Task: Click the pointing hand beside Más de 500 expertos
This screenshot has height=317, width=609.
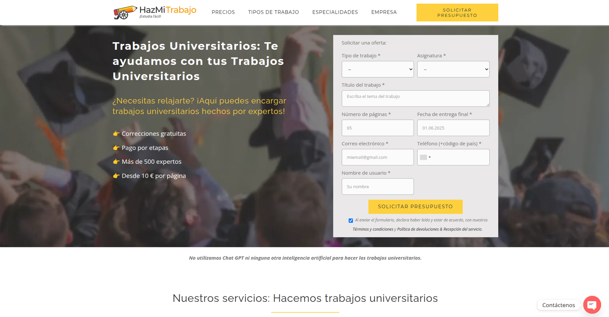Action: 116,162
